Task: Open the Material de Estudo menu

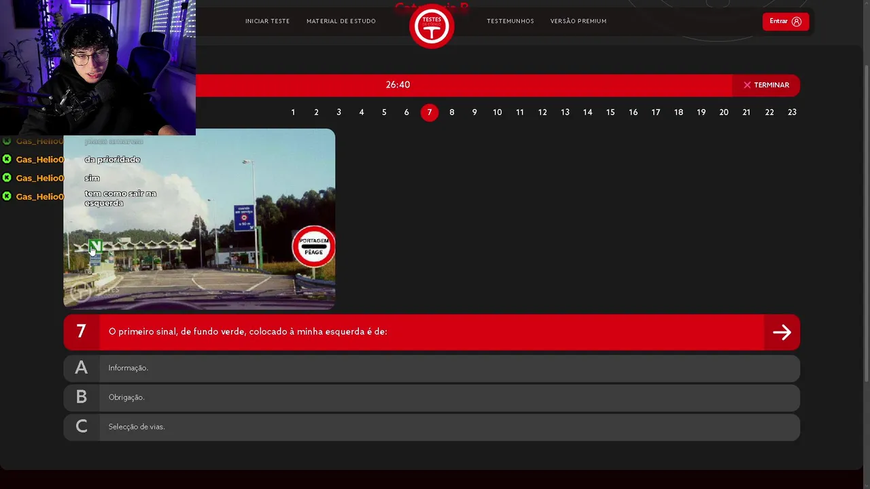Action: (x=341, y=21)
